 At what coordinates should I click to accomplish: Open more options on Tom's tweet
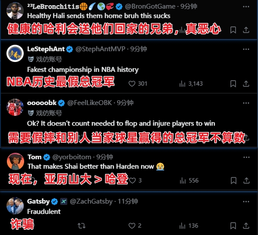tap(246, 158)
